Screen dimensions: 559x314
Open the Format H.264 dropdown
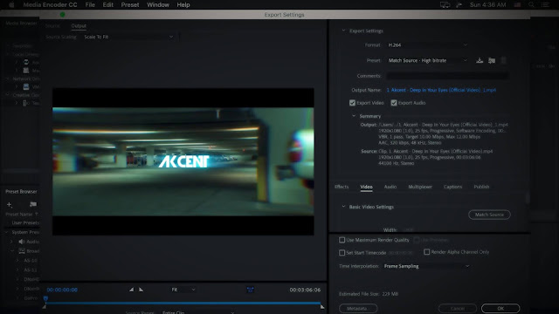click(427, 45)
